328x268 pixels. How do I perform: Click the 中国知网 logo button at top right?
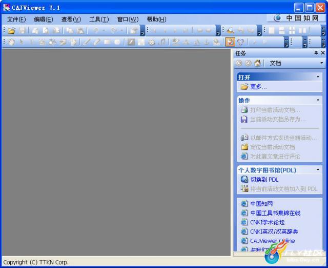tap(297, 18)
